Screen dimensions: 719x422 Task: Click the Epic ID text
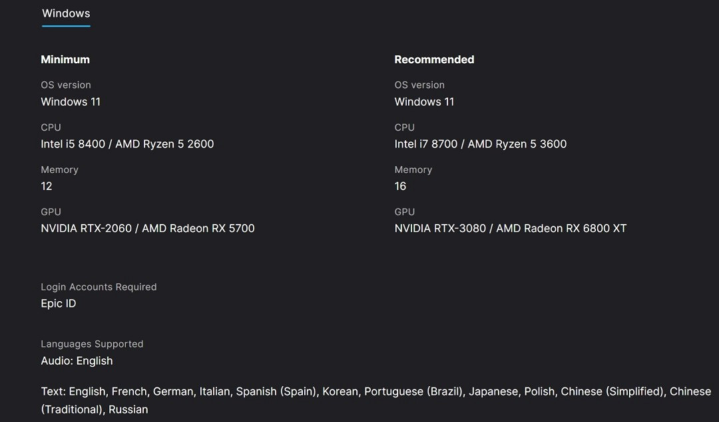[x=59, y=304]
